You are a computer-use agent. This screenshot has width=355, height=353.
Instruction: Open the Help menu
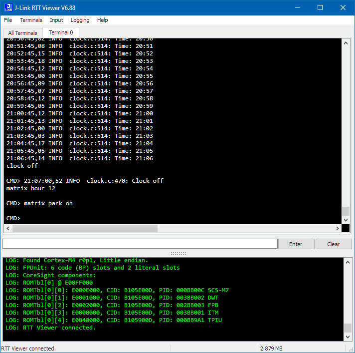[102, 20]
